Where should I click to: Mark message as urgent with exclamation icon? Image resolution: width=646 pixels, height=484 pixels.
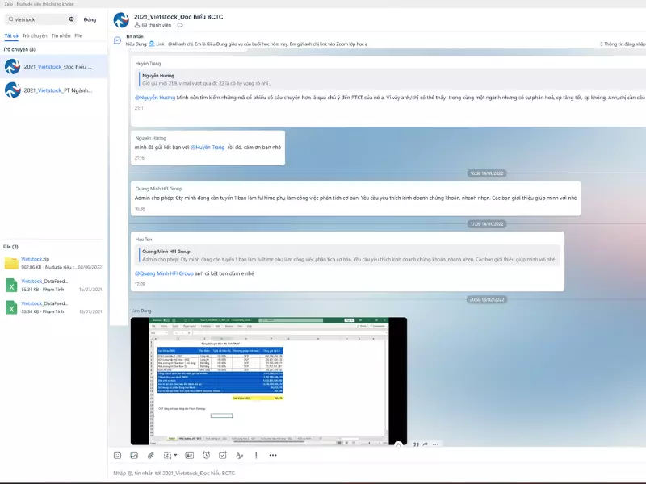(x=256, y=455)
